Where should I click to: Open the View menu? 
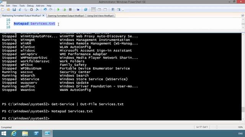pos(15,6)
